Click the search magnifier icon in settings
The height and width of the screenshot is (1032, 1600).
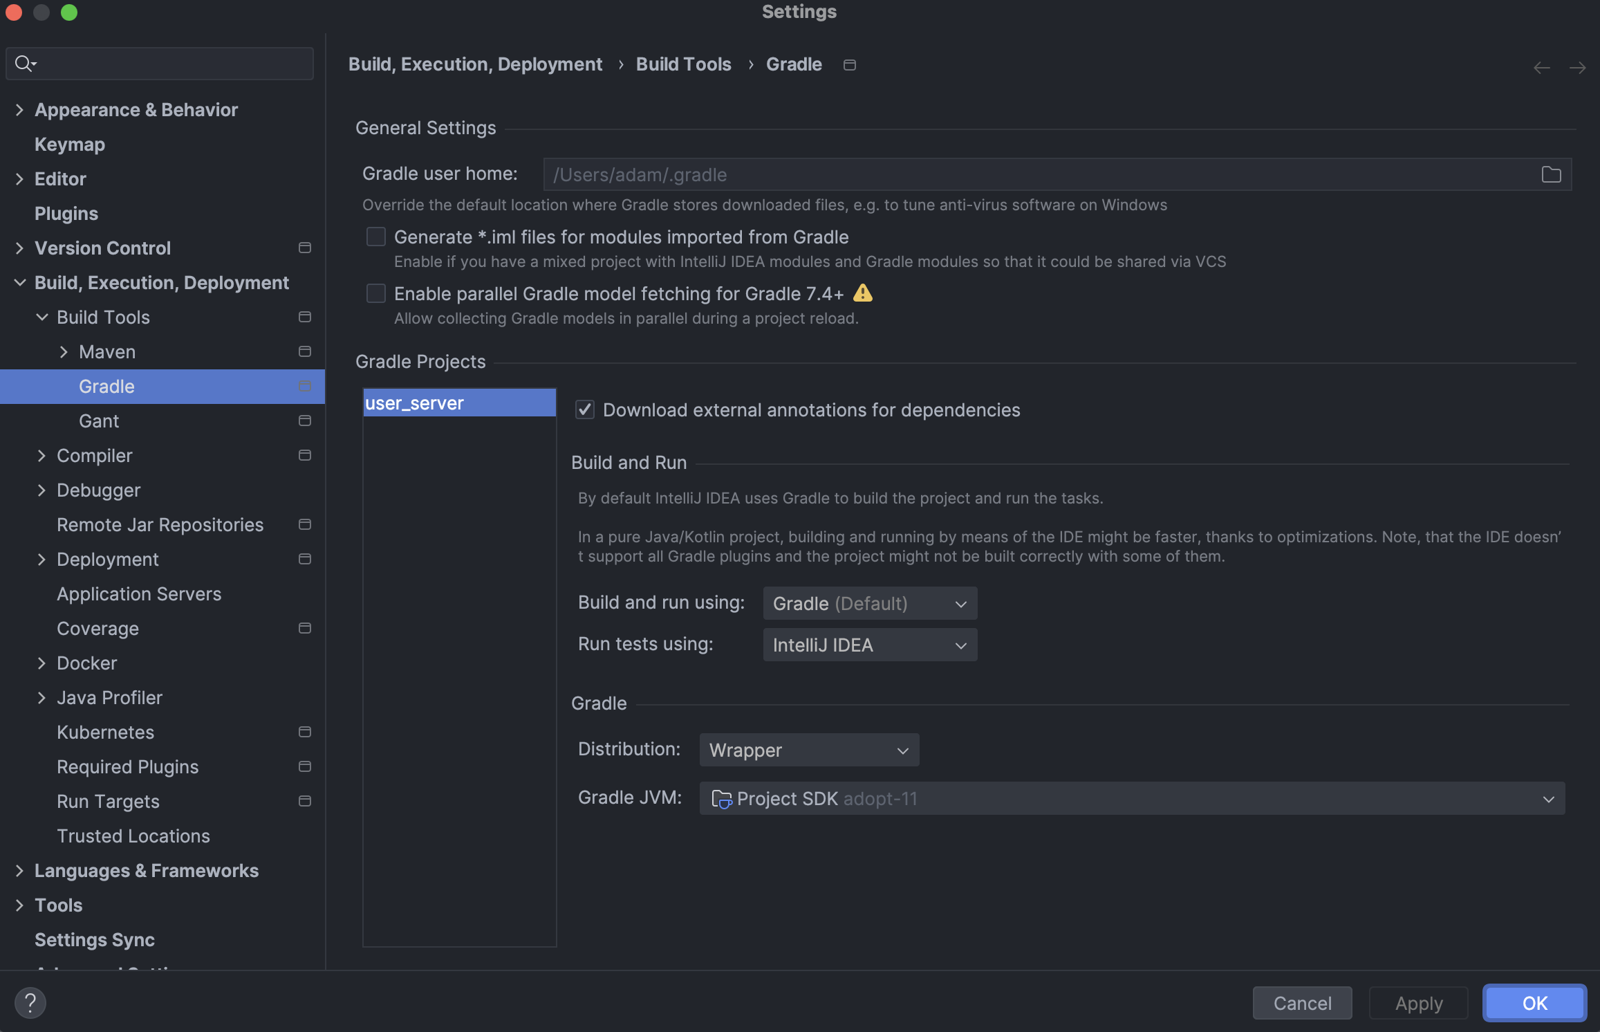coord(25,64)
